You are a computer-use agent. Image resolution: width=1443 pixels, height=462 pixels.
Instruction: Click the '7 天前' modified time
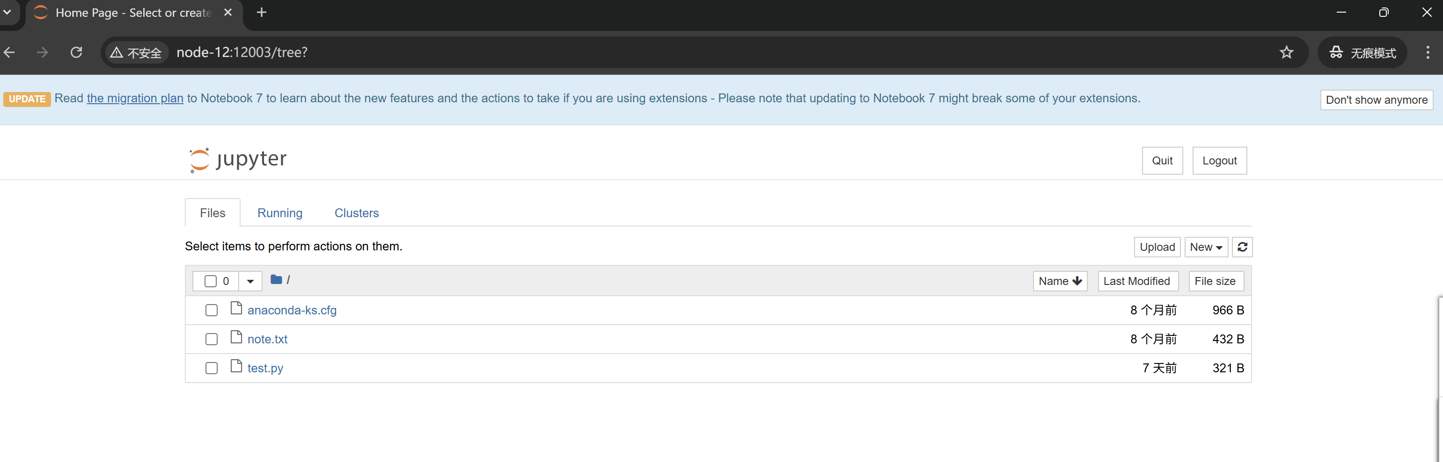click(1159, 369)
